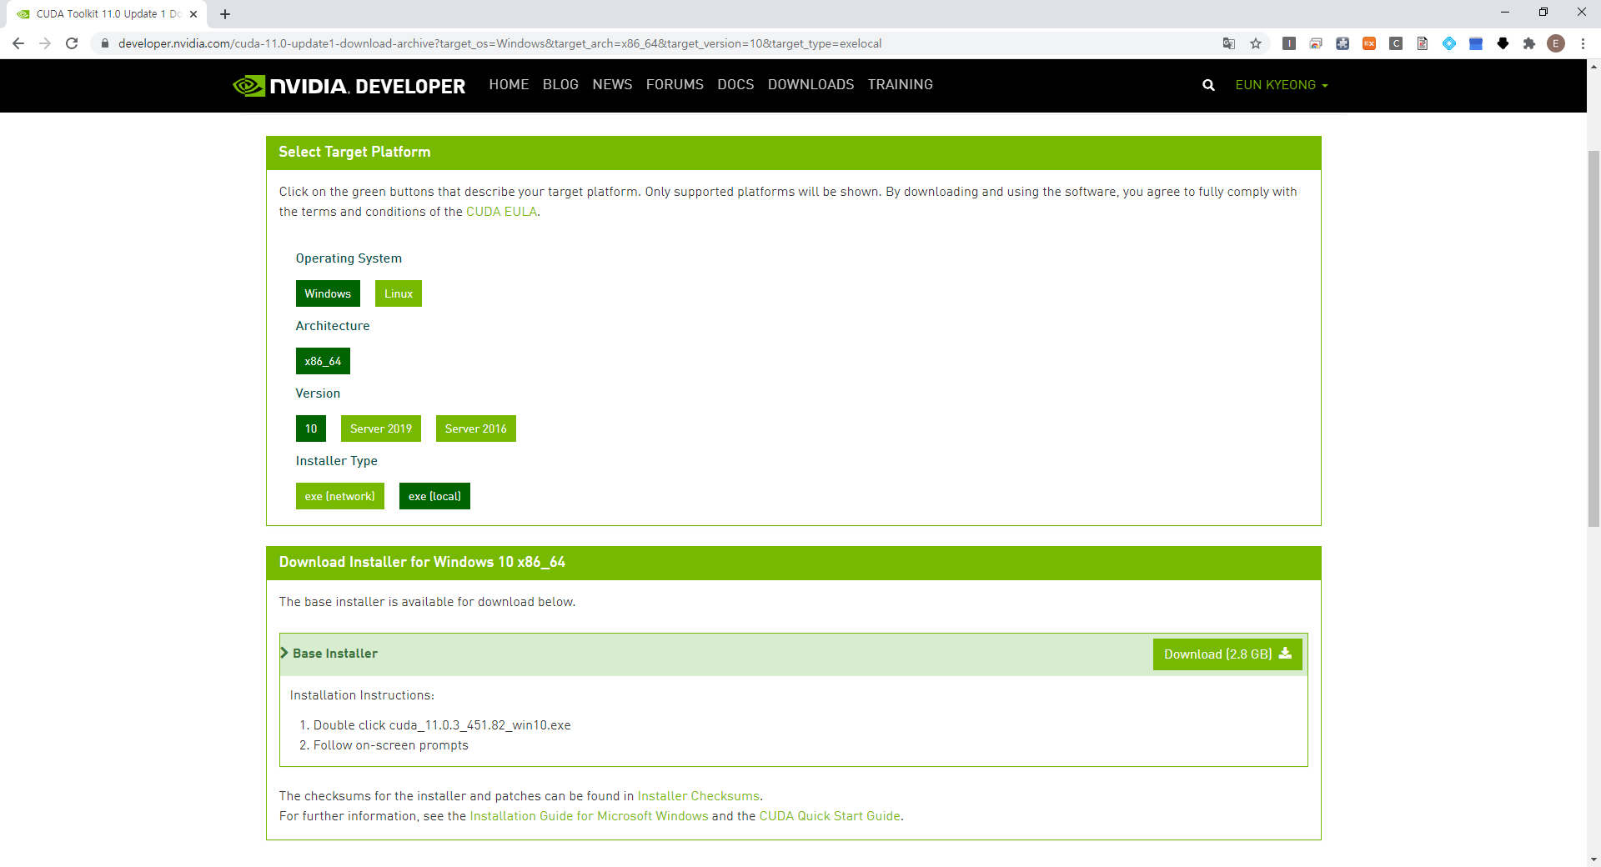Open the Chrome profile avatar 'E'
1601x867 pixels.
(x=1556, y=43)
